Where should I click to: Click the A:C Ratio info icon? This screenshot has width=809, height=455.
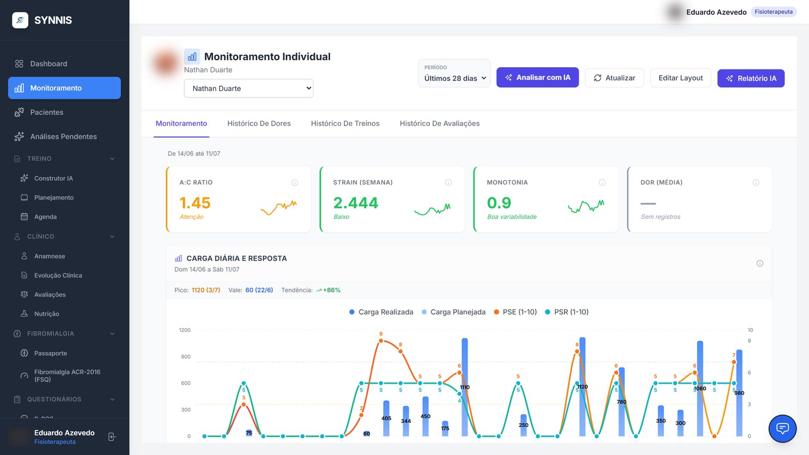coord(294,183)
